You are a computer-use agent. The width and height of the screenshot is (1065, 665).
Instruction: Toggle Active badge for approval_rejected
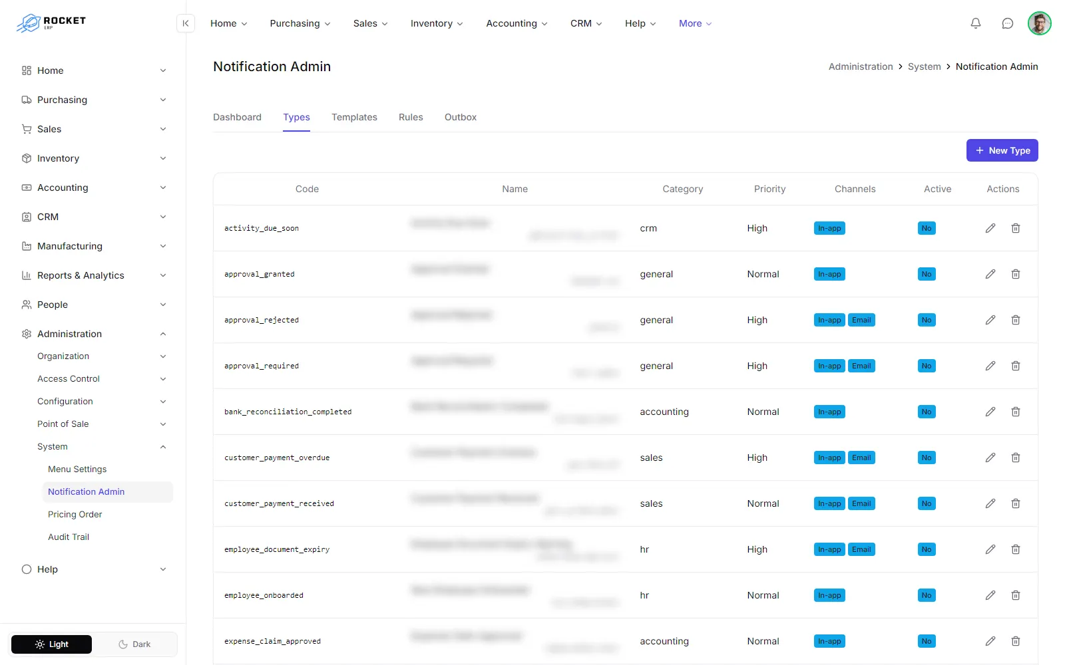click(927, 320)
